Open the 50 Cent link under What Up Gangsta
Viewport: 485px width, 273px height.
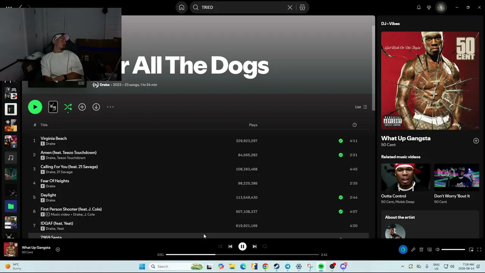[x=388, y=145]
